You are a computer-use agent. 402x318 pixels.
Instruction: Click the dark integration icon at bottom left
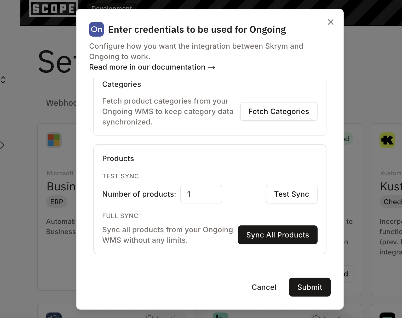(x=54, y=315)
